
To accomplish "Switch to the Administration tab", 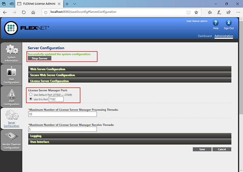I will click(224, 36).
